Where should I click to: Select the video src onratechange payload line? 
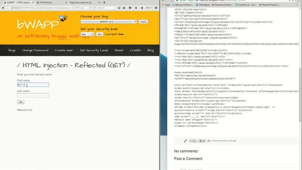pyautogui.click(x=196, y=123)
